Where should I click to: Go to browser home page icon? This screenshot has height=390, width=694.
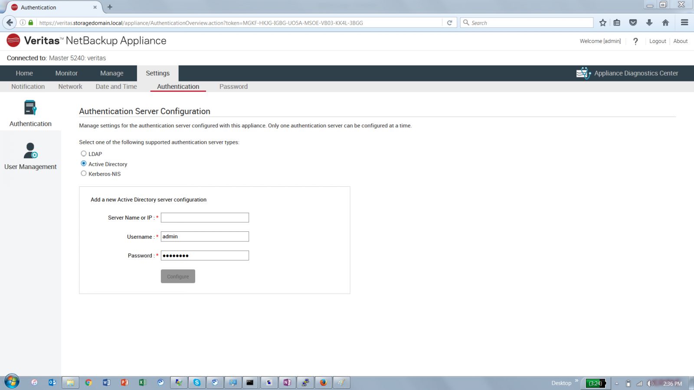point(665,23)
